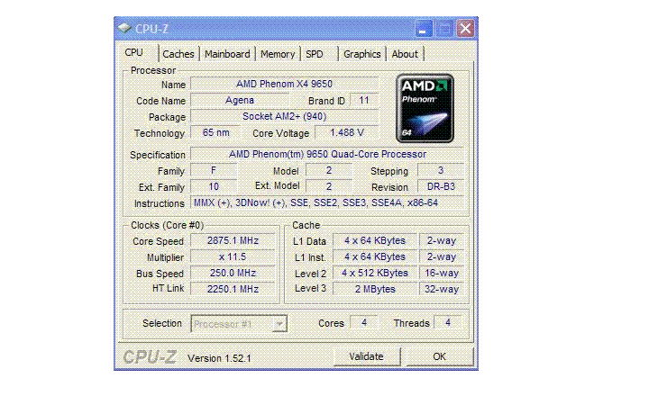
Task: Open the Mainboard tab
Action: [227, 54]
